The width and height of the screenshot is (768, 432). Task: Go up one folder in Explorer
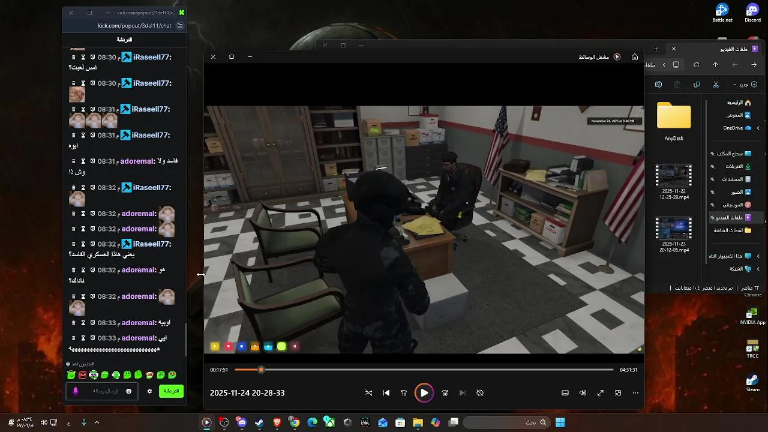point(715,65)
